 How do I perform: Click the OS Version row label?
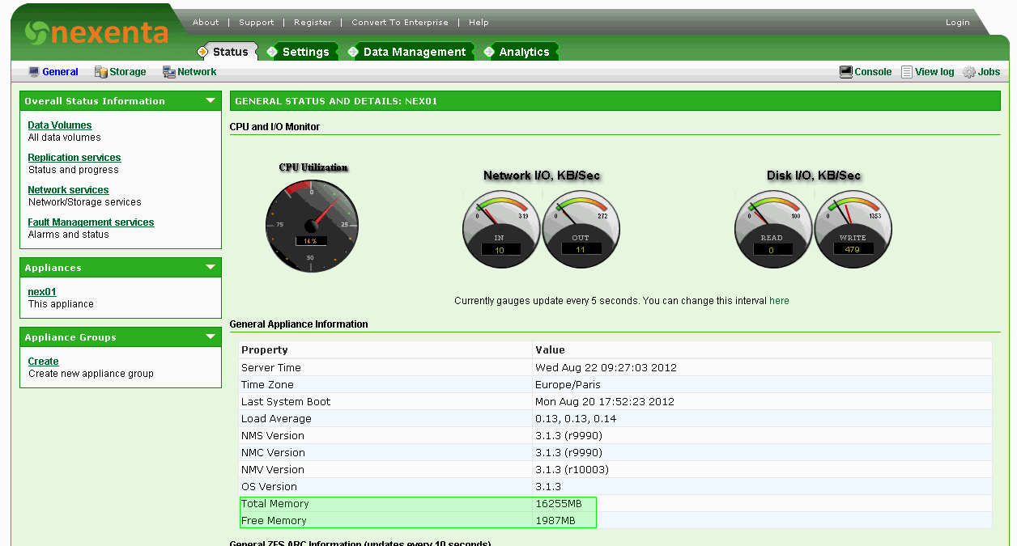pyautogui.click(x=269, y=487)
